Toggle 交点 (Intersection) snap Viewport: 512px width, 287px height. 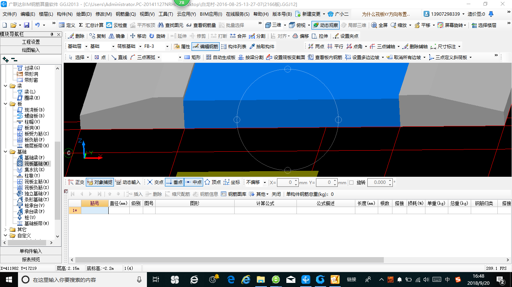(155, 182)
